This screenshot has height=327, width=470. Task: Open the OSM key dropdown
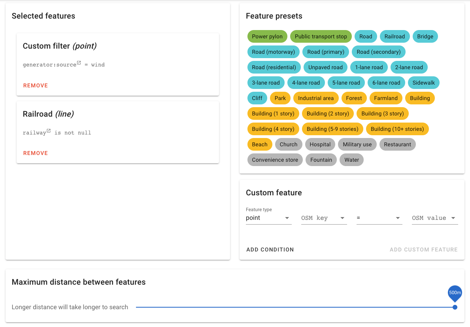click(x=324, y=218)
